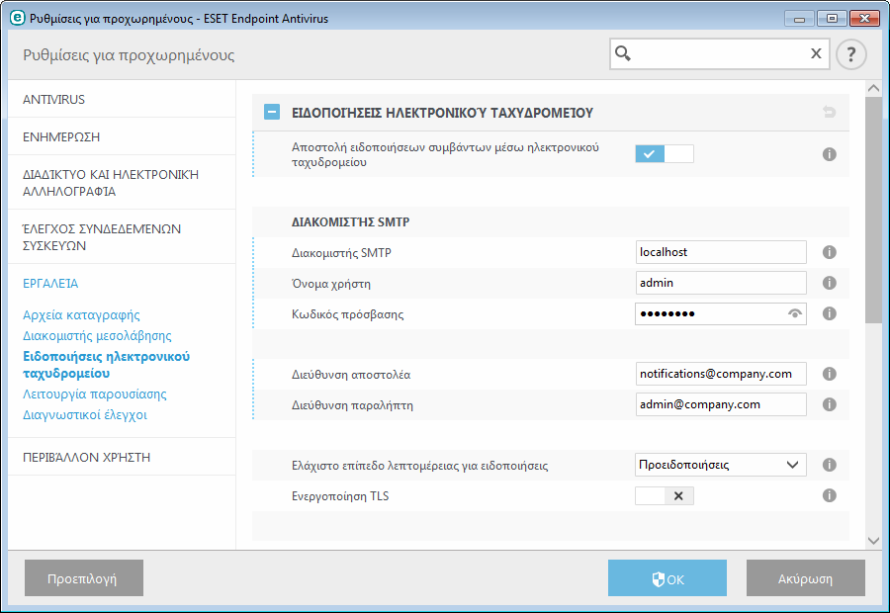The width and height of the screenshot is (890, 613).
Task: Show info for Όνομα χρήστη field
Action: pyautogui.click(x=830, y=283)
